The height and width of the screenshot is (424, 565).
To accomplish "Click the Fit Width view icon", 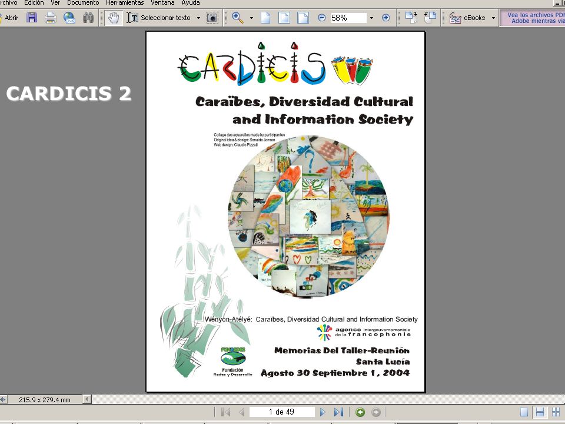I will 303,18.
